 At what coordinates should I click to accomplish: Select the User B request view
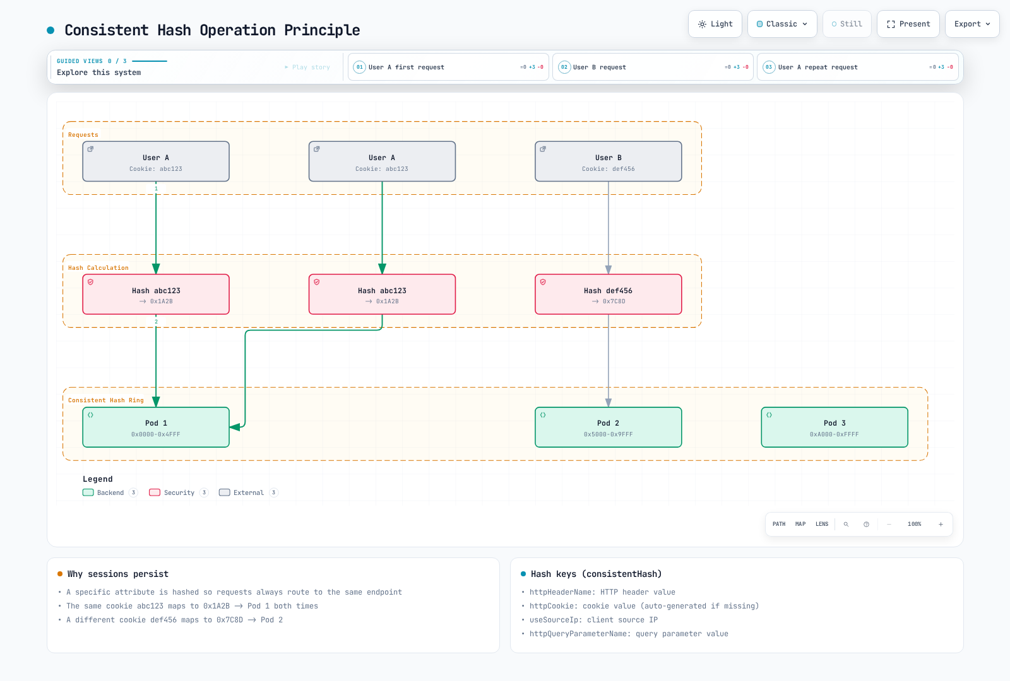(653, 67)
